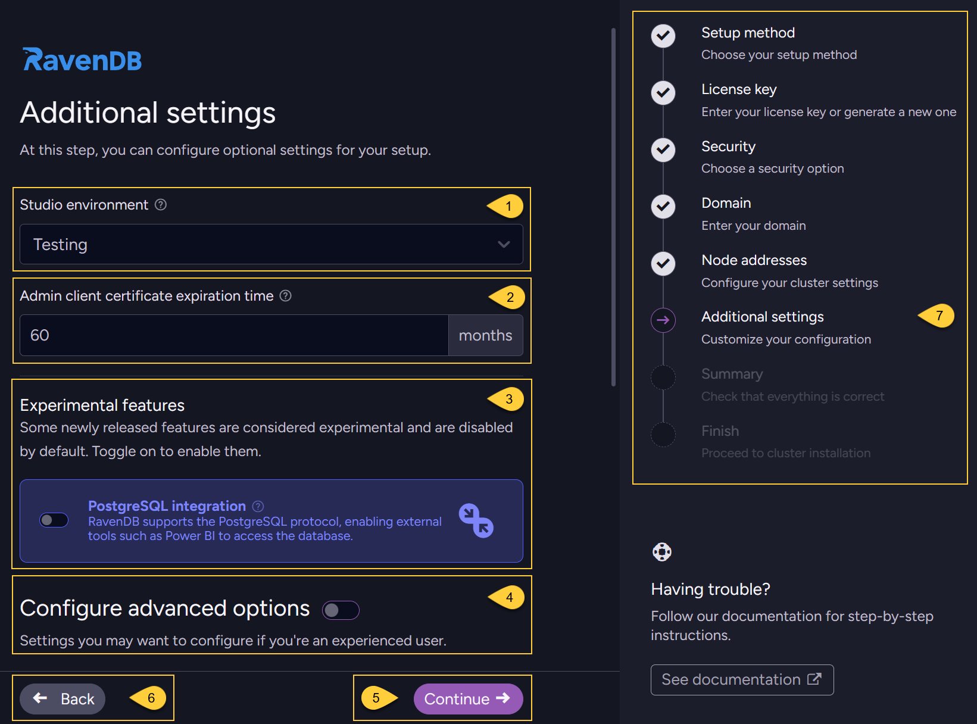Click the completed Setup method step checkmark

tap(663, 36)
